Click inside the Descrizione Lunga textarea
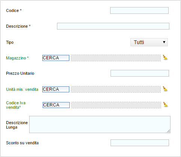 (x=100, y=124)
